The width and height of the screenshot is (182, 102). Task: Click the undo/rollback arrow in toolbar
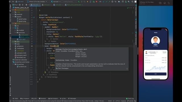click(x=115, y=2)
